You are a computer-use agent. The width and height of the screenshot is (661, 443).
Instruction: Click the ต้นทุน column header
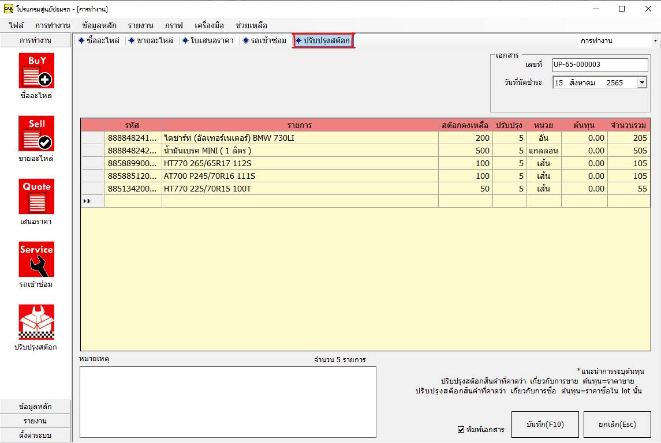(584, 125)
